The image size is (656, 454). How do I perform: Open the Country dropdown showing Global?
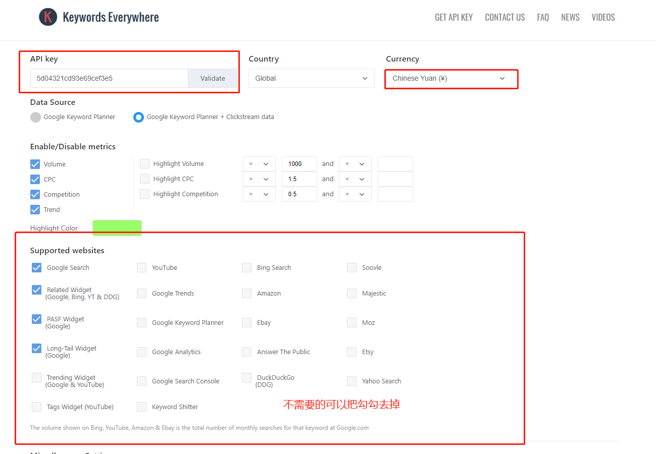click(312, 78)
